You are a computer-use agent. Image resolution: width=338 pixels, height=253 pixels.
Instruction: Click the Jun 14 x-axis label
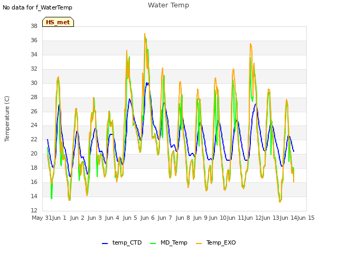[288, 218]
